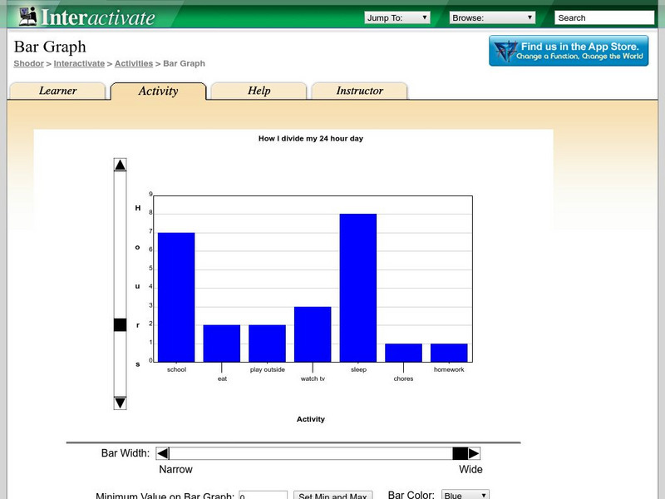Click the App Store banner logo

pyautogui.click(x=506, y=51)
